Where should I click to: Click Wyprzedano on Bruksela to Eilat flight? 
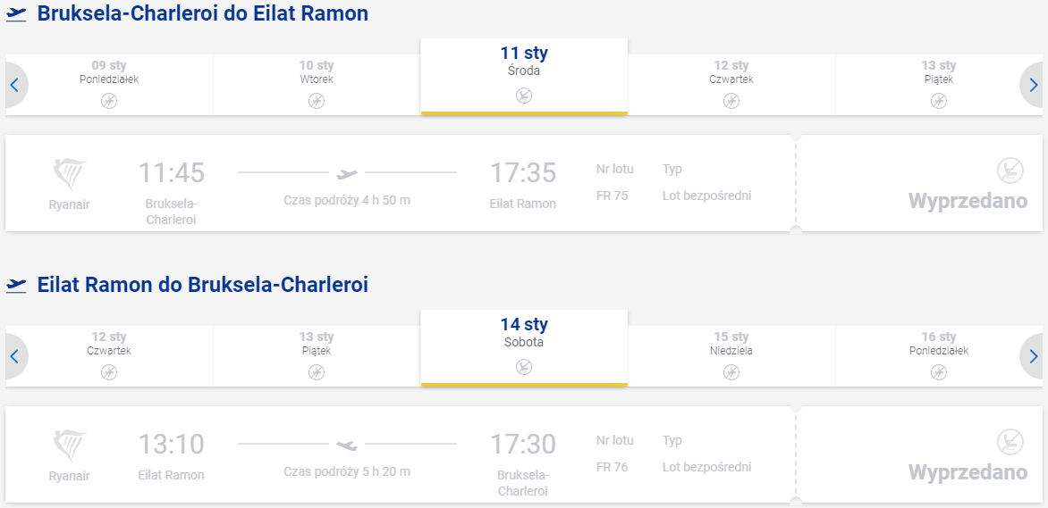tap(968, 201)
